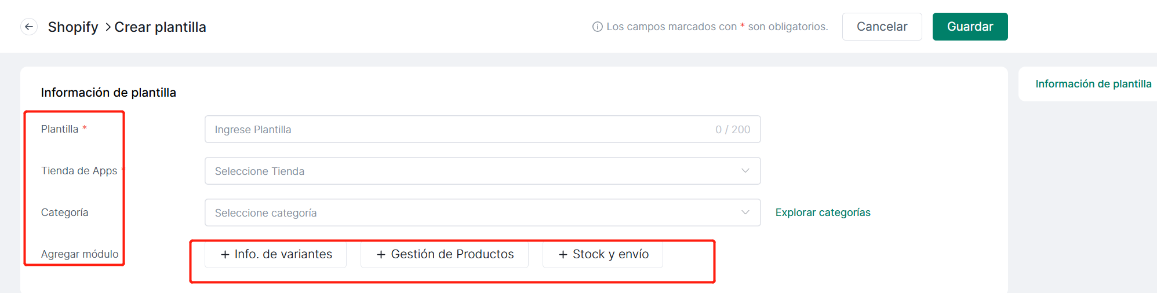Click the Cancelar button

tap(882, 27)
